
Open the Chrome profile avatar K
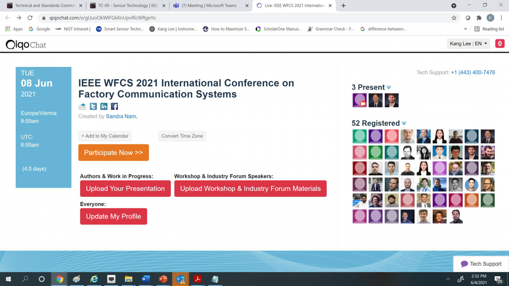tap(490, 18)
